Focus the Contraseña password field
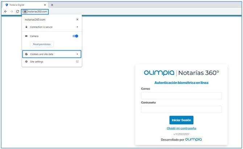Image resolution: width=243 pixels, height=149 pixels. pos(181,109)
